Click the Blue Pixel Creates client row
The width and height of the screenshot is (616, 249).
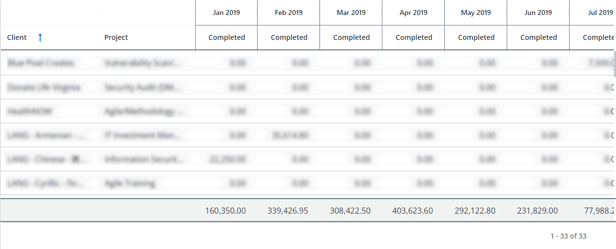pos(41,63)
